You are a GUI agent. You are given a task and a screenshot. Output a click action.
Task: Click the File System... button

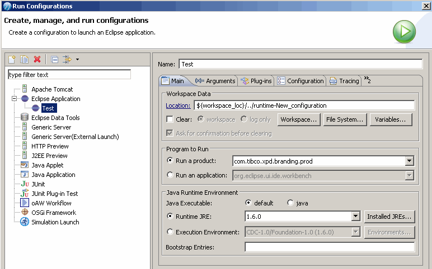tap(345, 119)
